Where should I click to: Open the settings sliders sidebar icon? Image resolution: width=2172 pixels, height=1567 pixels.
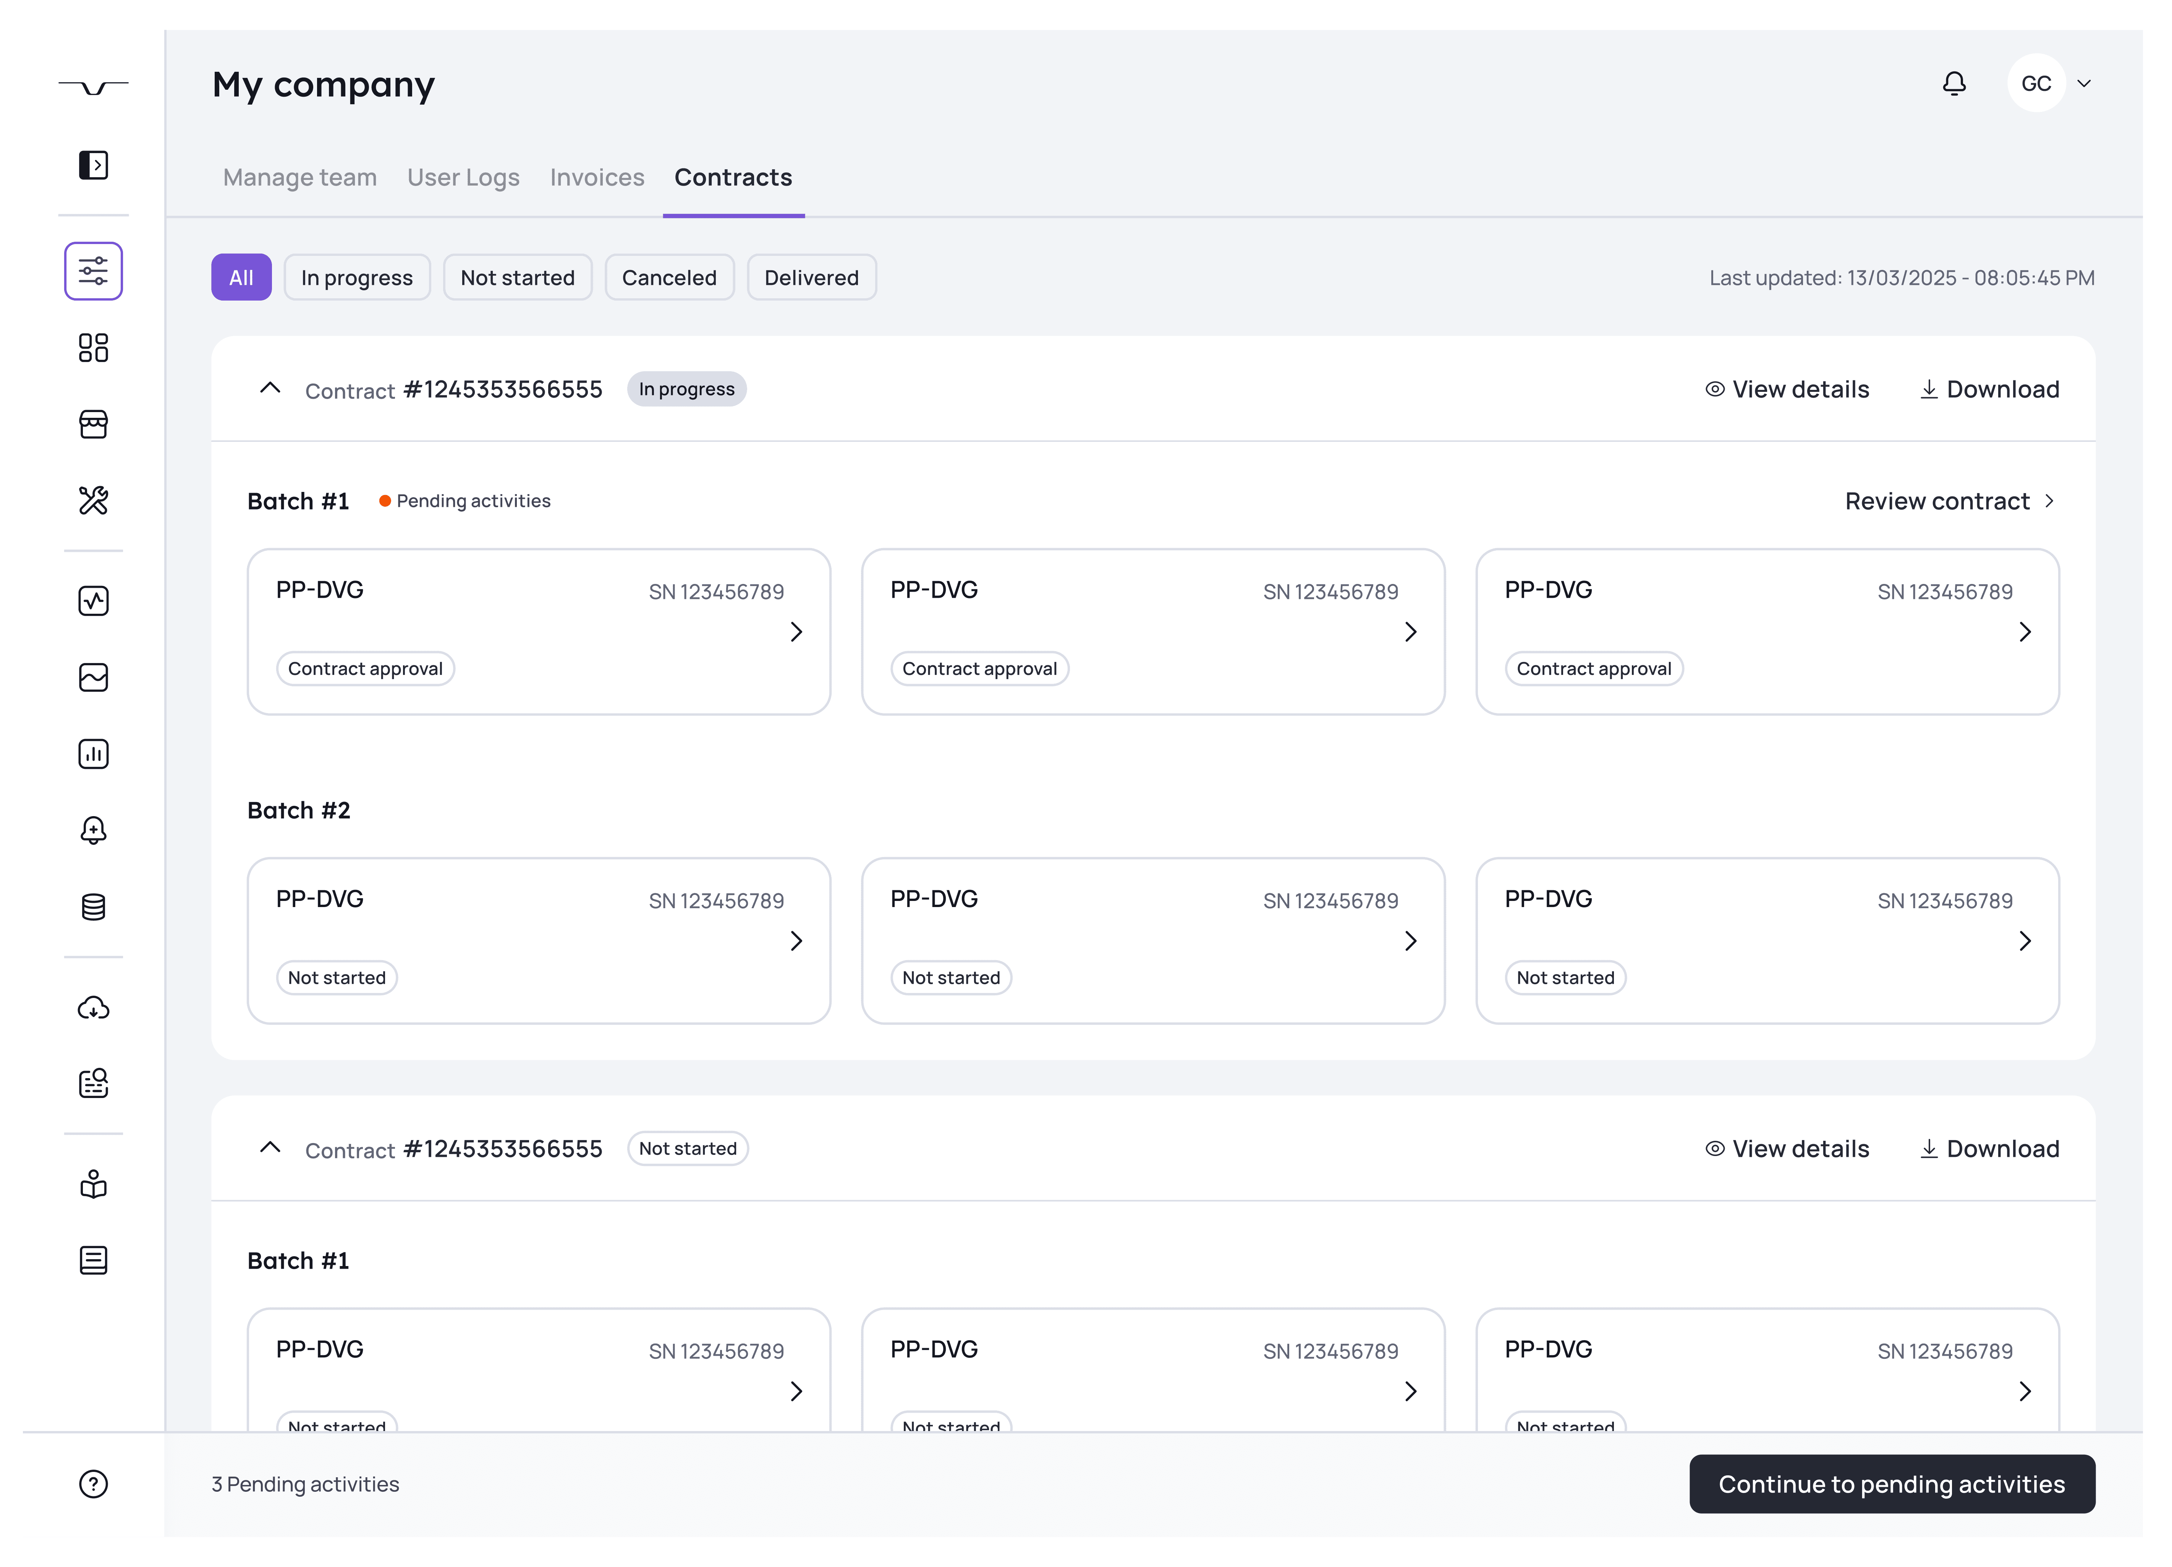click(x=93, y=271)
